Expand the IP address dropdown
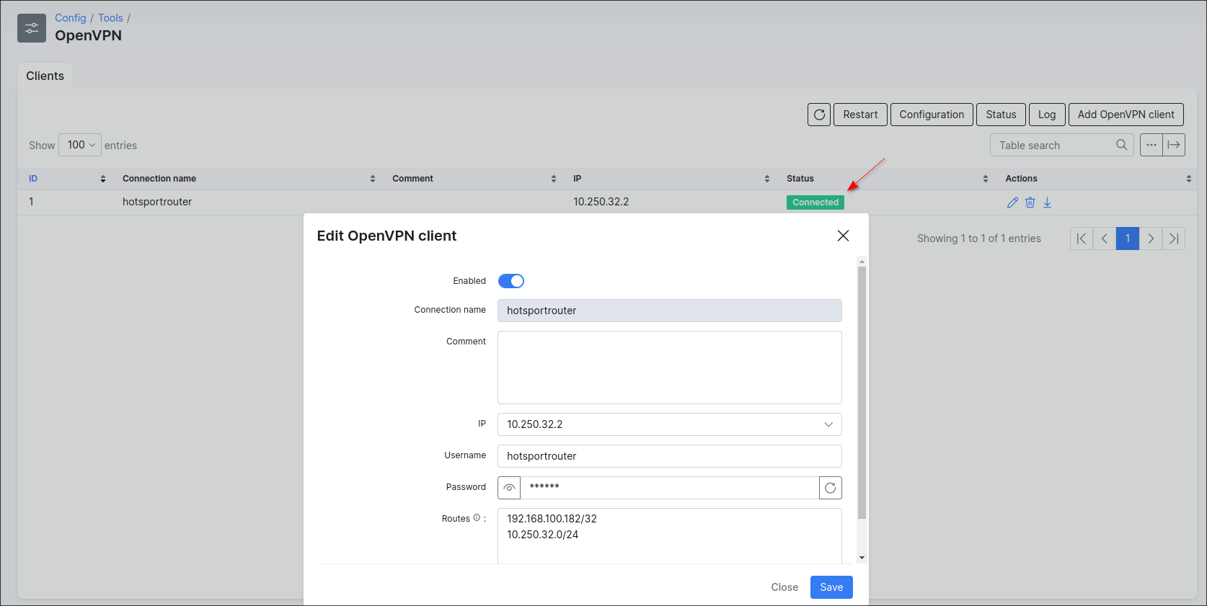This screenshot has width=1207, height=606. tap(828, 424)
